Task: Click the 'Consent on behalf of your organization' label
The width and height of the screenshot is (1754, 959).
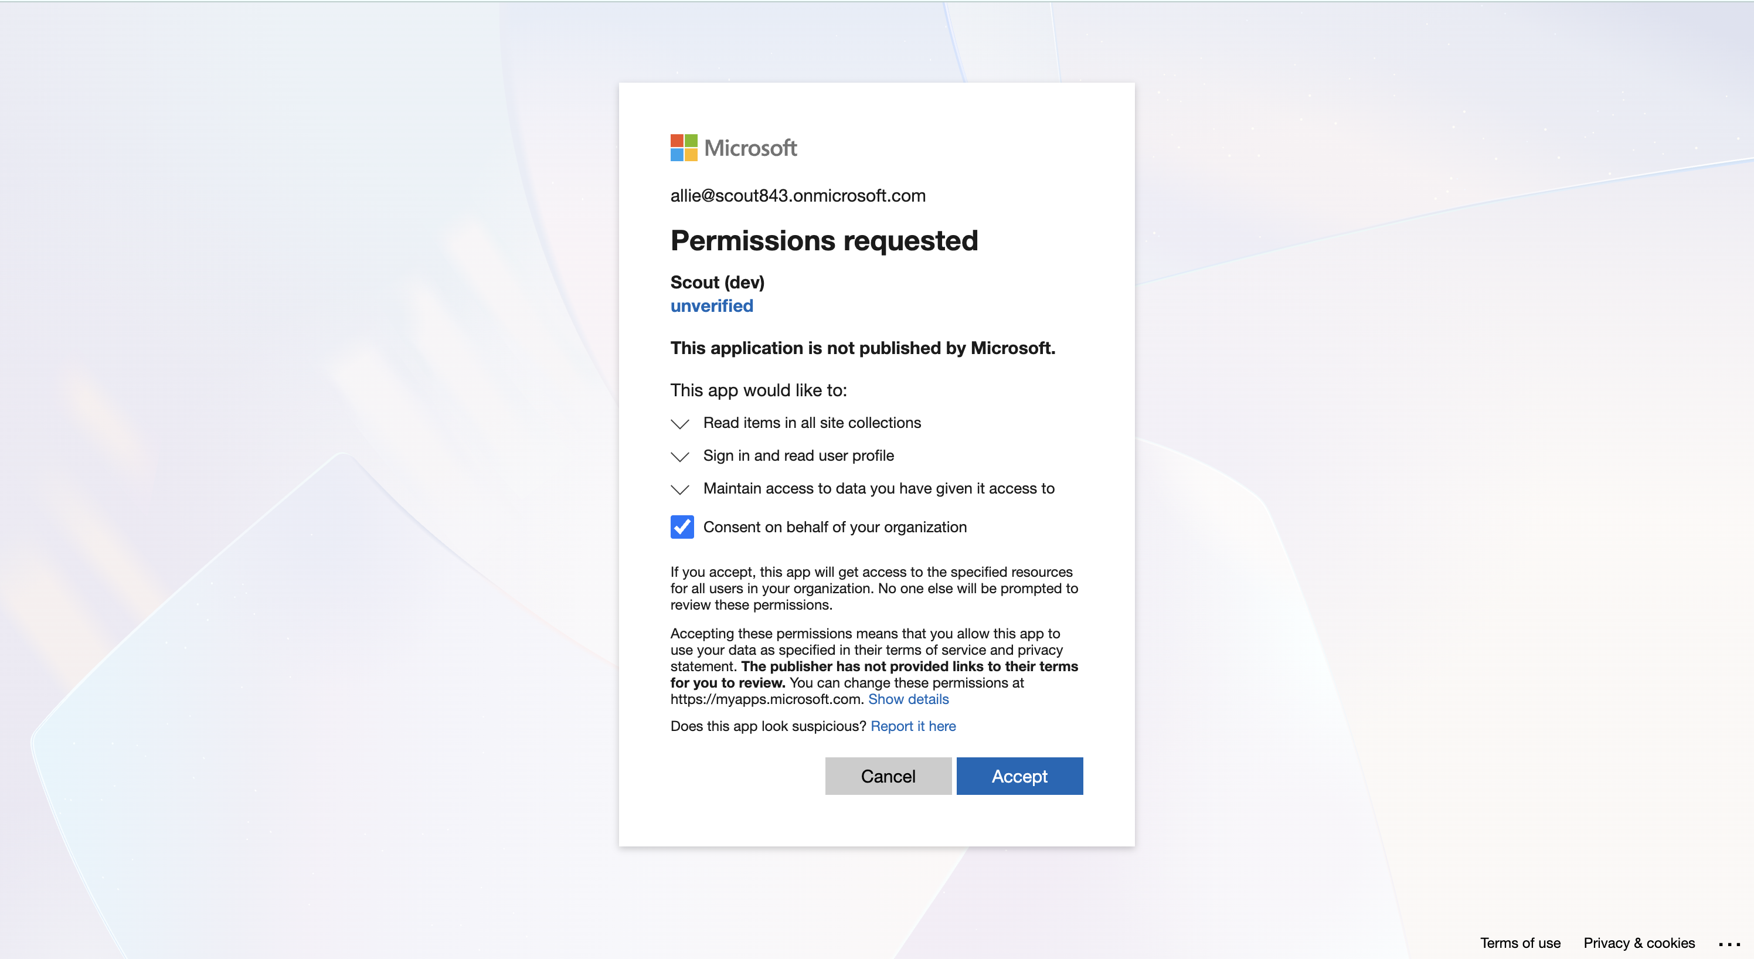Action: tap(834, 527)
